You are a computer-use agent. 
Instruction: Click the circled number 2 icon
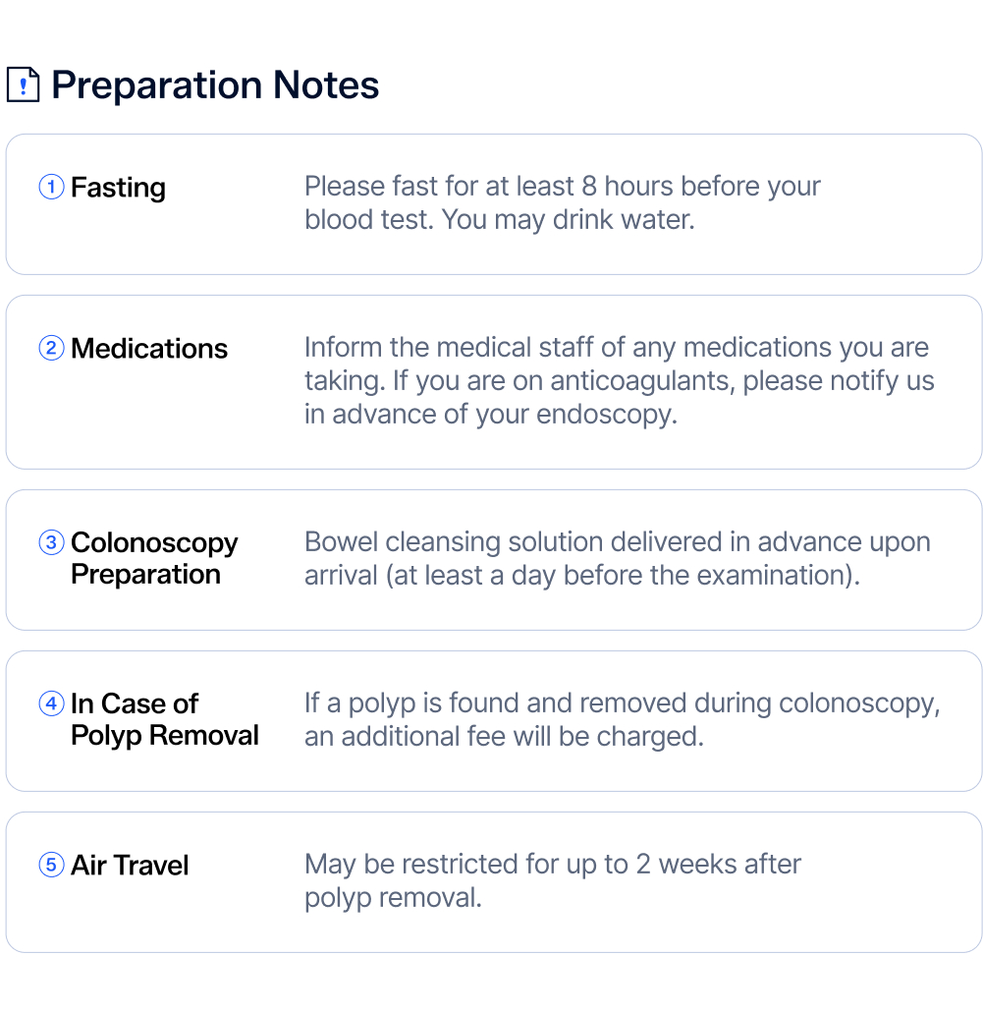[x=51, y=348]
